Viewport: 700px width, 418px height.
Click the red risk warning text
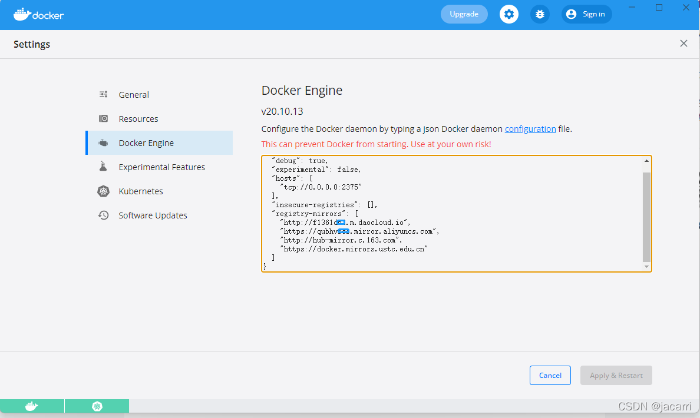[x=376, y=144]
